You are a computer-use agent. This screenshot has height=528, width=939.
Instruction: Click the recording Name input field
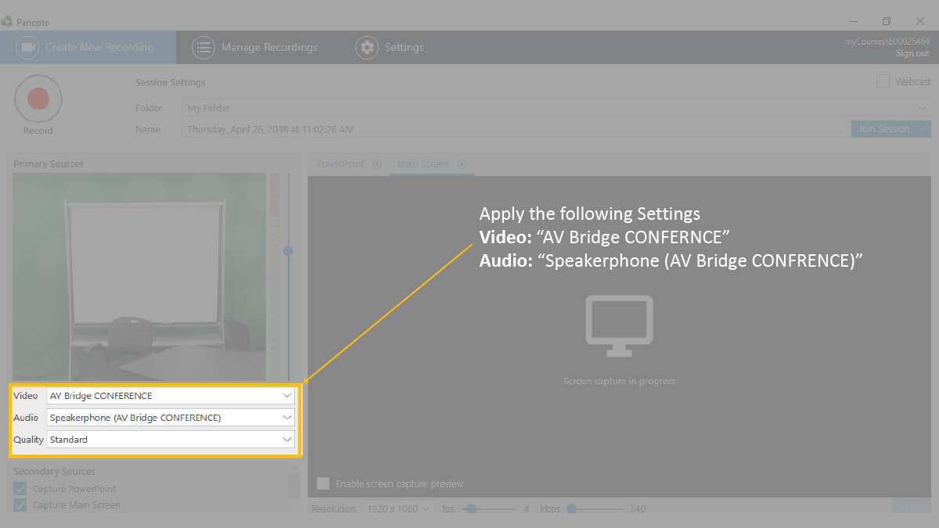click(513, 129)
